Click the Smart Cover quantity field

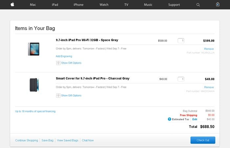(181, 79)
